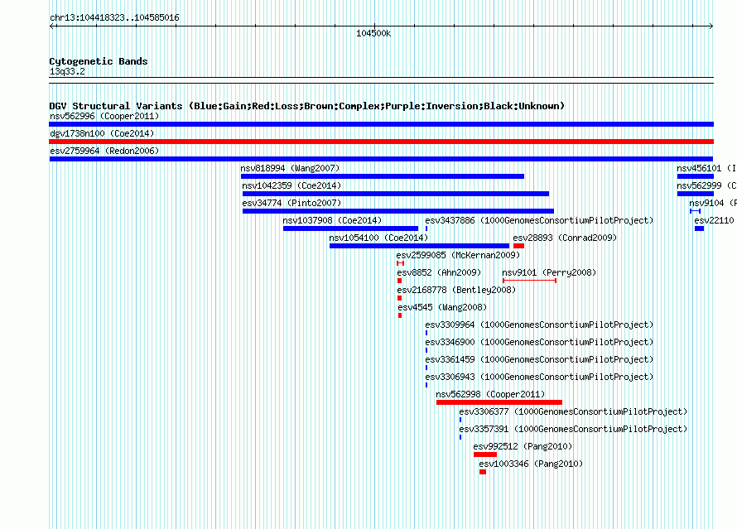The height and width of the screenshot is (529, 737).
Task: Select esv3346900 variant label
Action: pyautogui.click(x=539, y=342)
